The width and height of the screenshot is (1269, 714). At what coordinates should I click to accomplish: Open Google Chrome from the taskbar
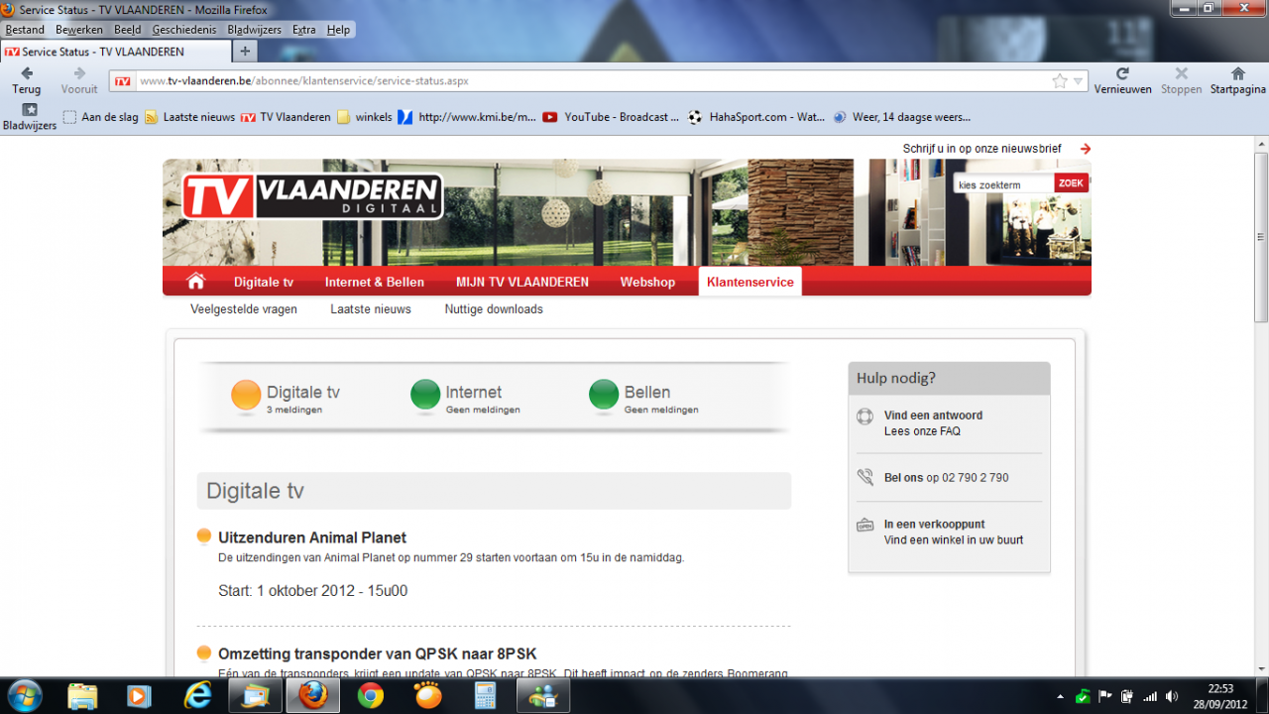[371, 696]
